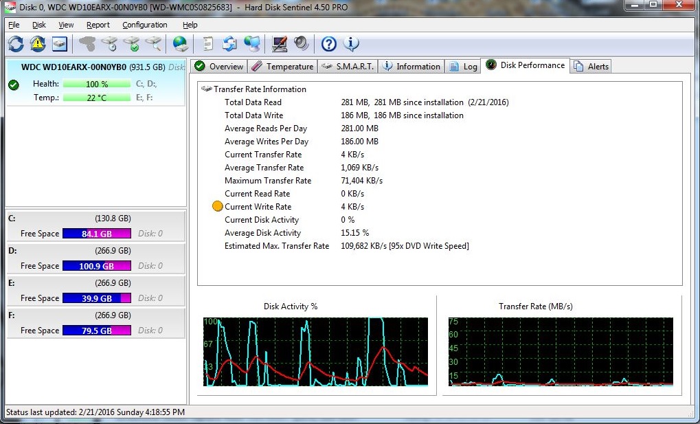The height and width of the screenshot is (424, 700).
Task: Click the Current Write Rate label
Action: coord(258,206)
